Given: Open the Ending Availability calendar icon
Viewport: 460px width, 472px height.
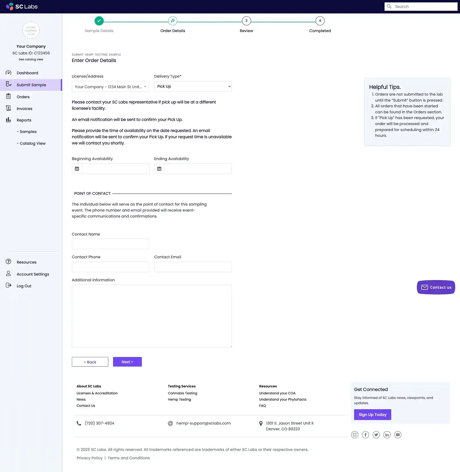Looking at the screenshot, I should tap(159, 168).
